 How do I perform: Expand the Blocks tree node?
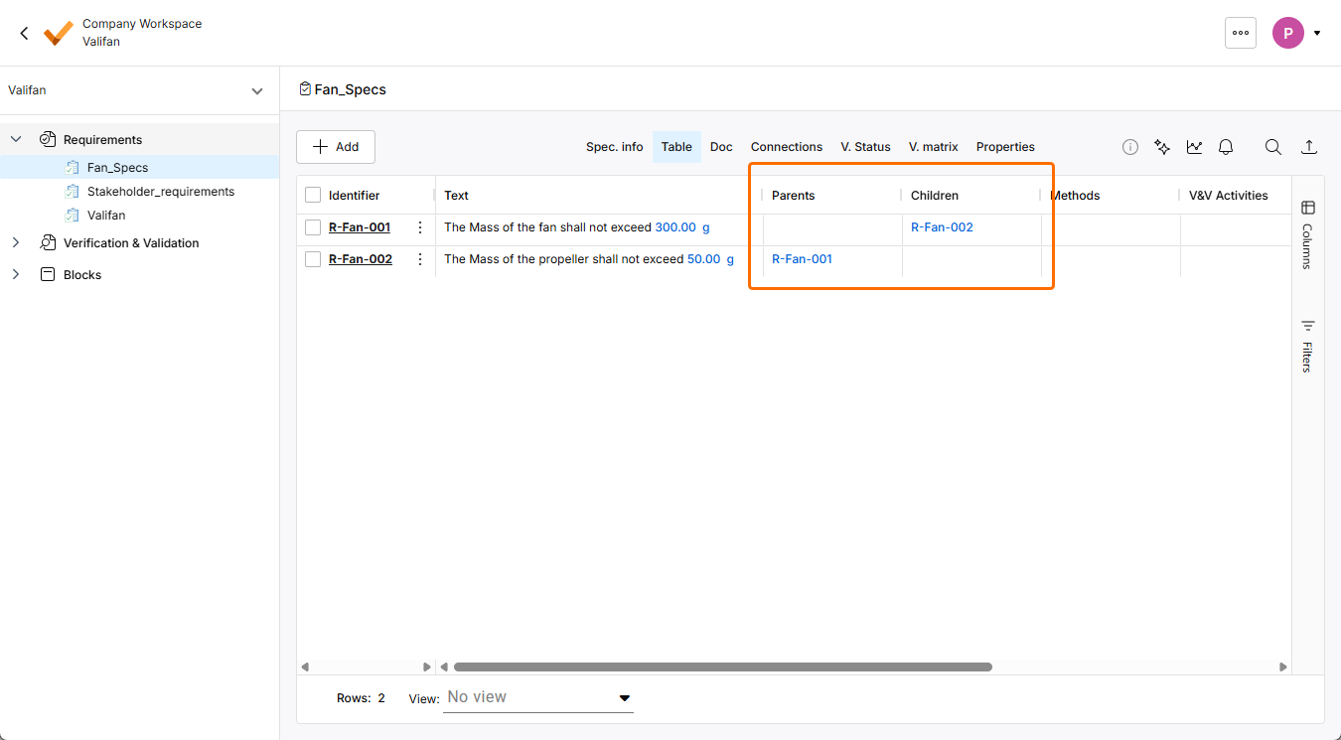(x=16, y=275)
